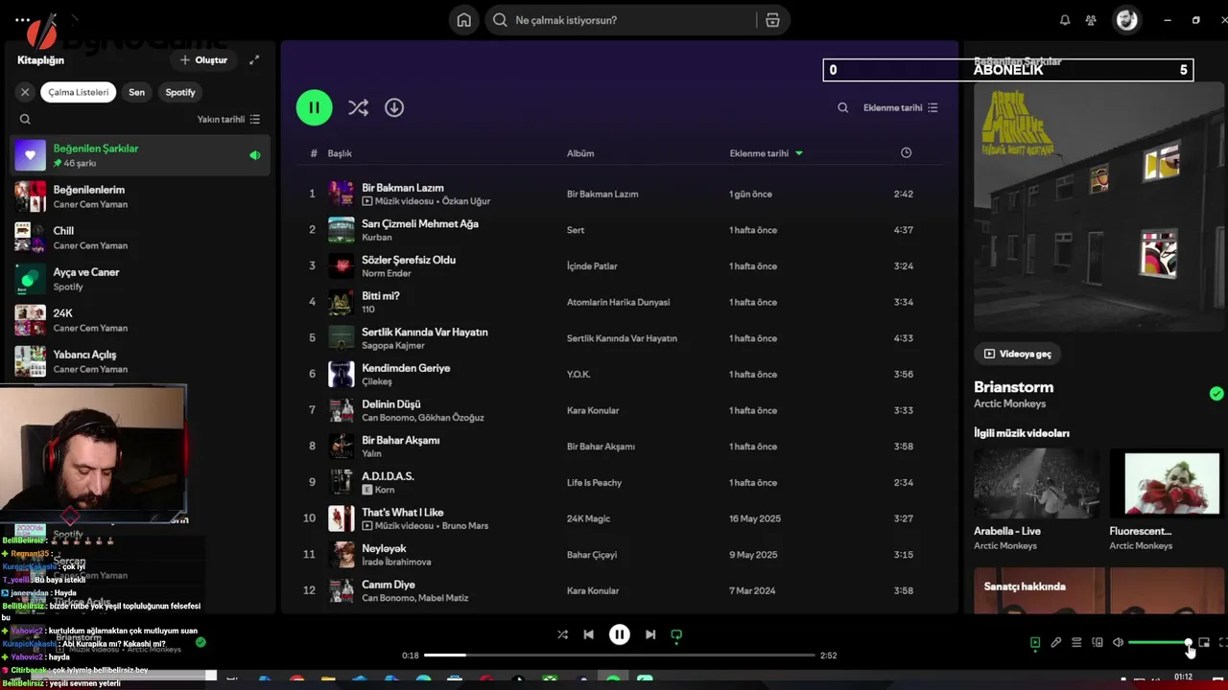Open the Yakın tarihli sort dropdown

point(228,120)
